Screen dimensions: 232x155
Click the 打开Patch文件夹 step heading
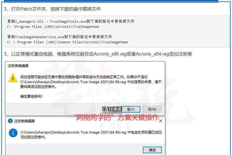pos(52,9)
